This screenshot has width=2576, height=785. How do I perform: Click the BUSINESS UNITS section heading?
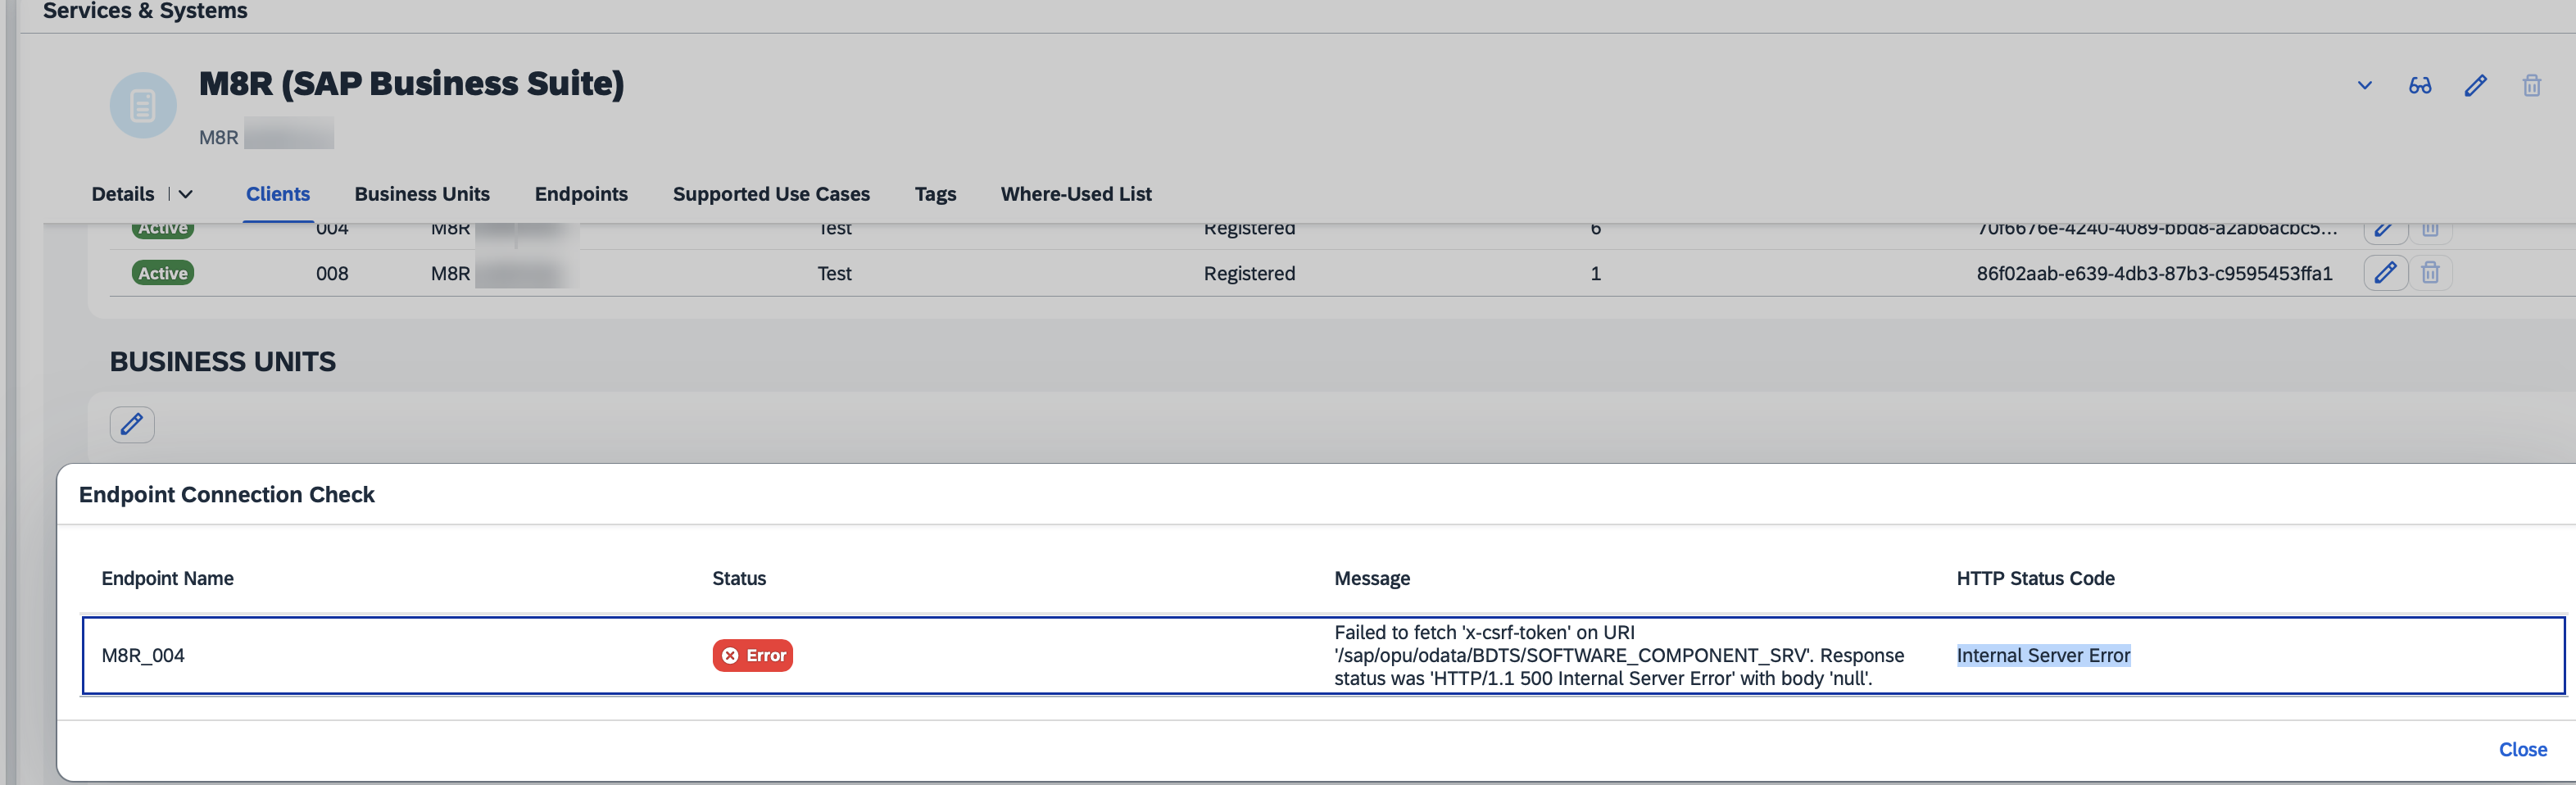[x=223, y=362]
